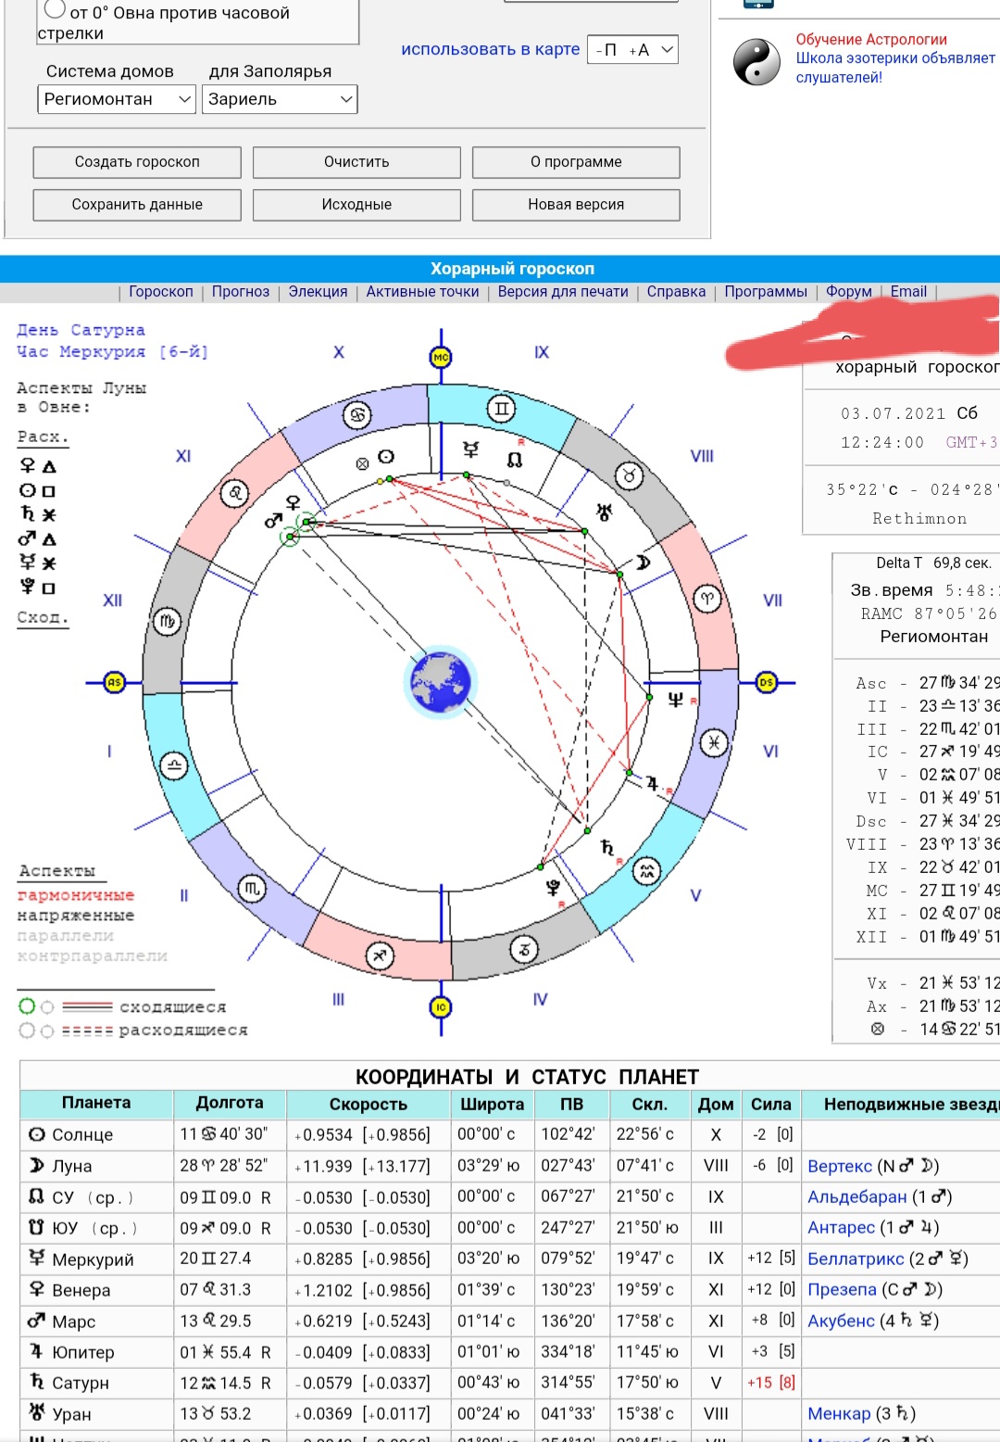Open the Антарес fixed star link
Viewport: 1000px width, 1442px height.
pyautogui.click(x=841, y=1227)
